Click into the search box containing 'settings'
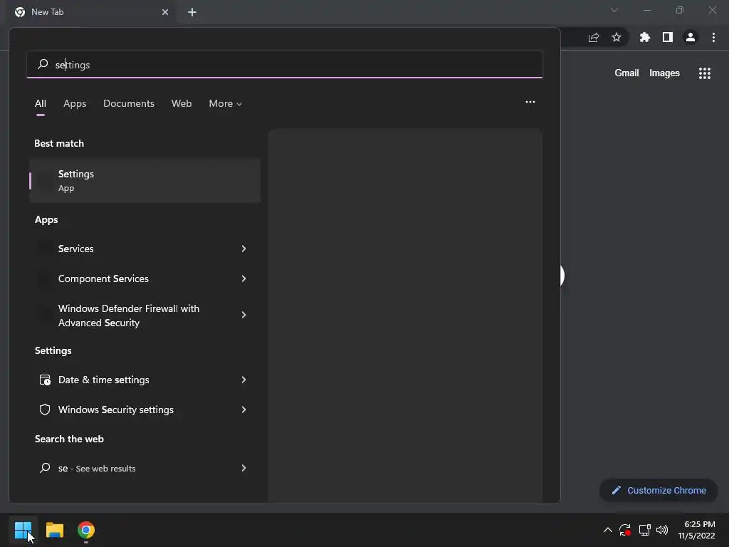 click(285, 64)
